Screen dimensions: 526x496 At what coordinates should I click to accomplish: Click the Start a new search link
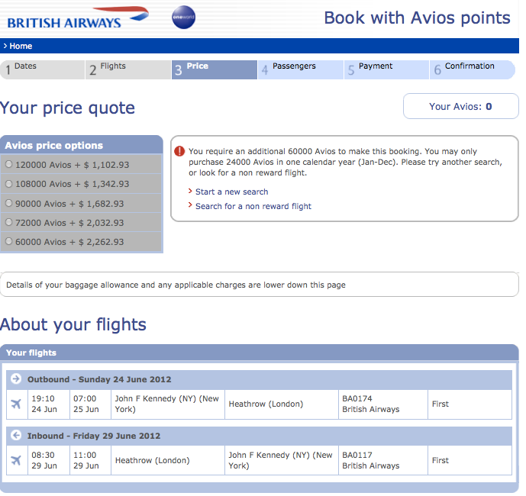(232, 192)
